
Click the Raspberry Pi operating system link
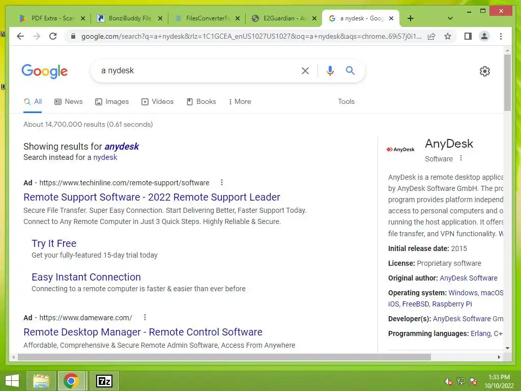pyautogui.click(x=452, y=304)
